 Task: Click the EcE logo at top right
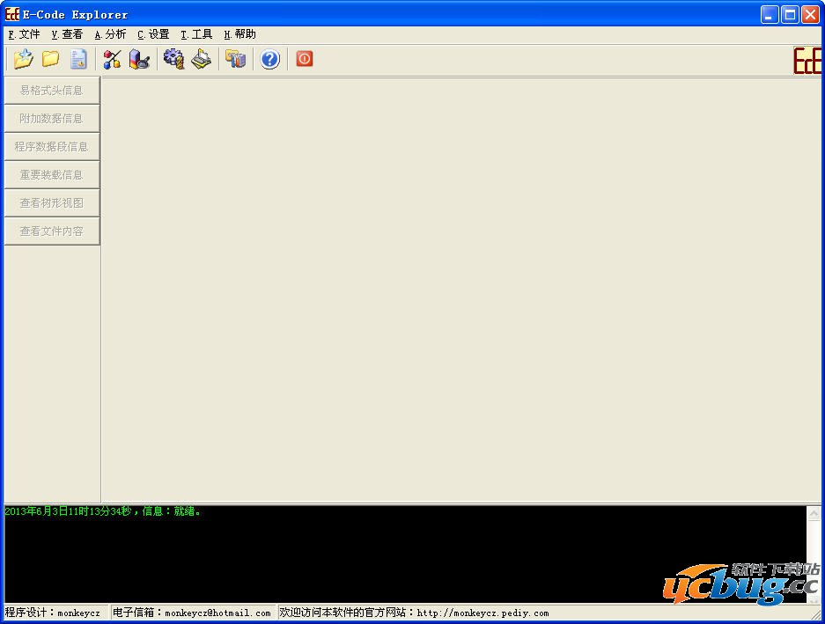coord(807,61)
